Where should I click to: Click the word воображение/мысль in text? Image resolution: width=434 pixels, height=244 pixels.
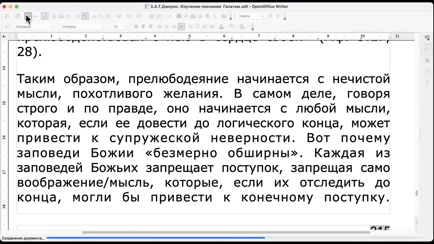pos(83,183)
